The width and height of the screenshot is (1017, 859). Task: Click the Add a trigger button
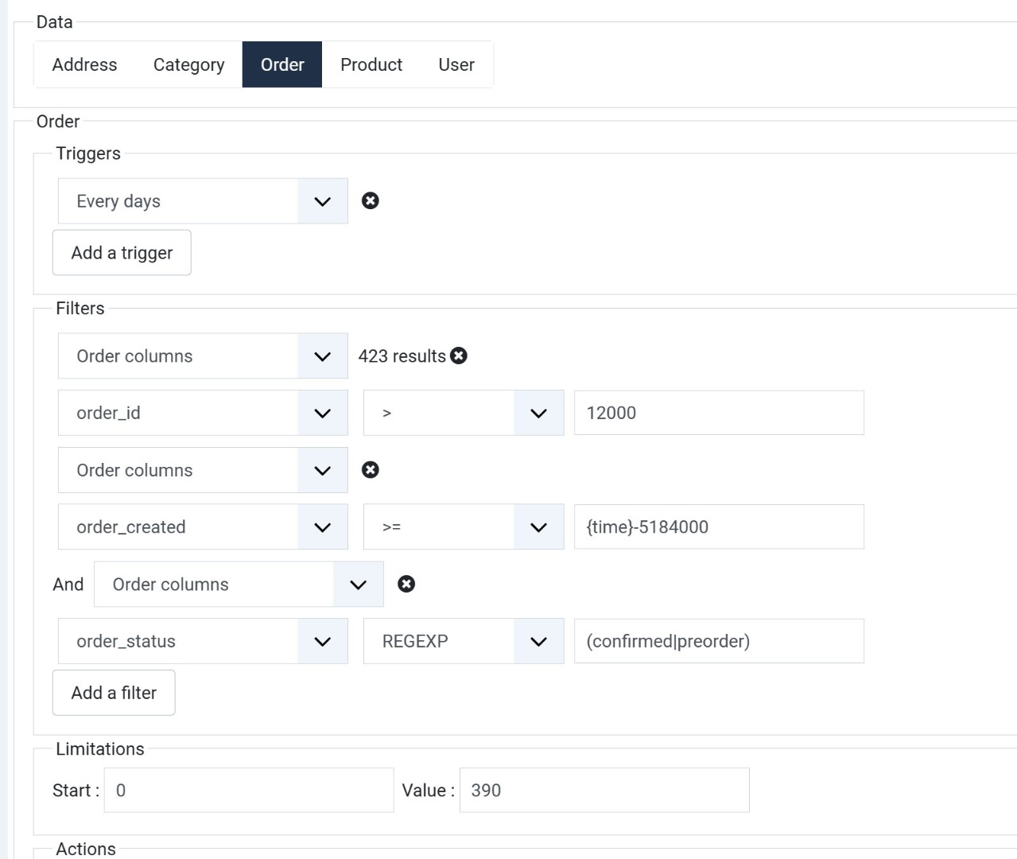tap(122, 253)
